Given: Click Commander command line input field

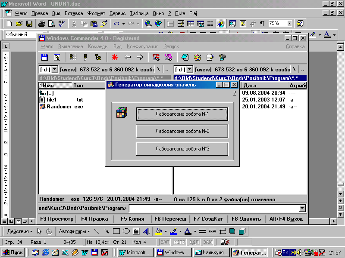Looking at the screenshot, I should tap(214, 208).
